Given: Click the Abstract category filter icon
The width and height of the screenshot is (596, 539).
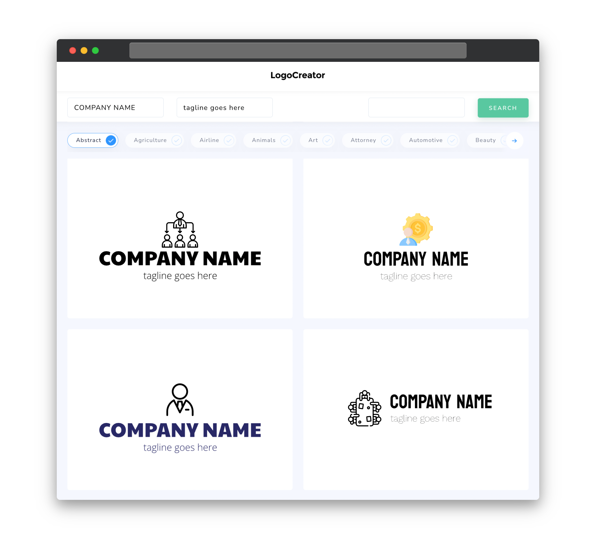Looking at the screenshot, I should [x=111, y=140].
